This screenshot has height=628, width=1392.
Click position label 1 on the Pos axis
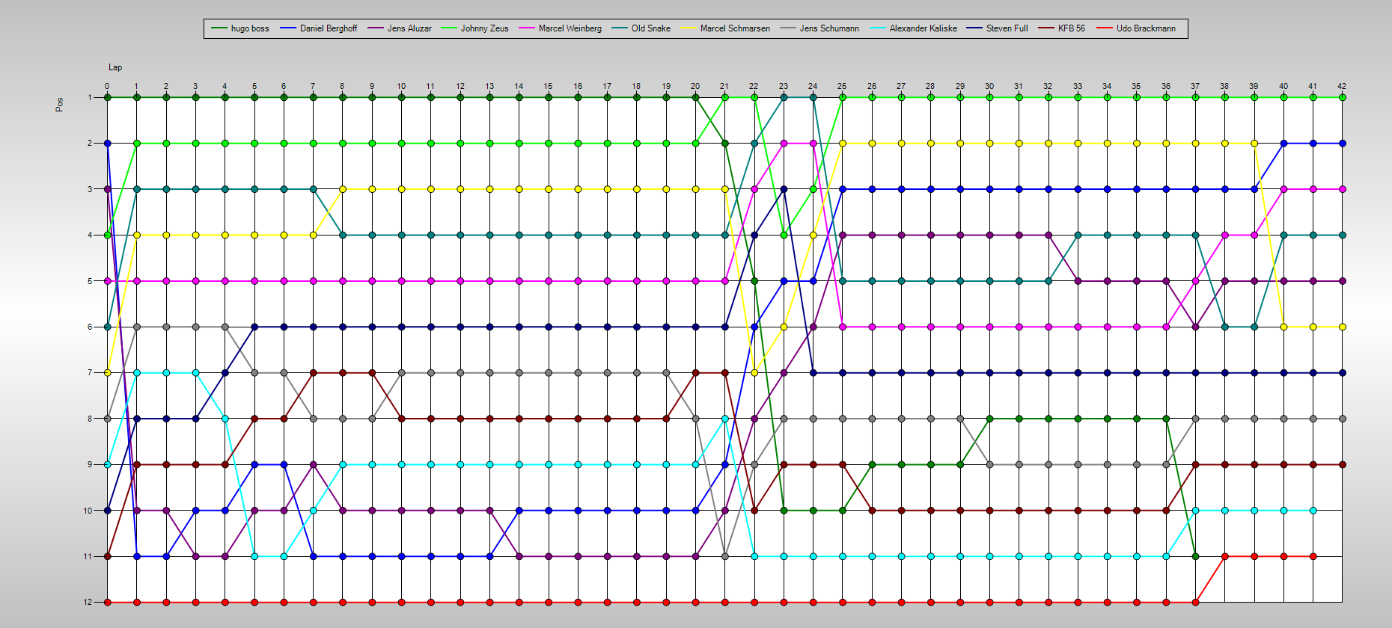(x=90, y=97)
